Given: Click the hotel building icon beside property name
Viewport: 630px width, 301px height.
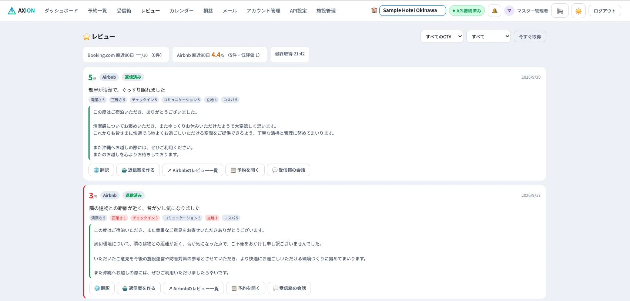Looking at the screenshot, I should pos(374,10).
